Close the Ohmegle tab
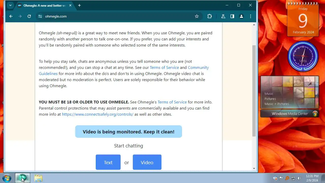Image resolution: width=325 pixels, height=183 pixels. click(70, 5)
